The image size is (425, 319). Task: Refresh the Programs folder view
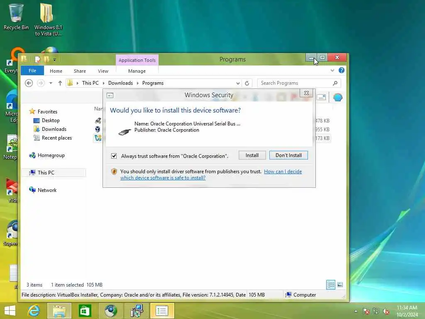[x=247, y=83]
